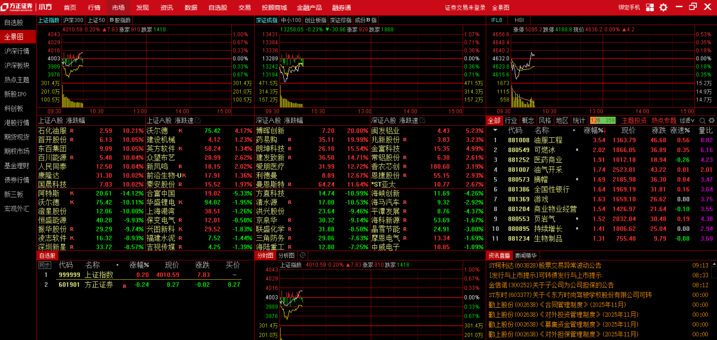Viewport: 717px width, 340px height.
Task: Click the 同步 sync button in watchlist
Action: click(x=45, y=265)
